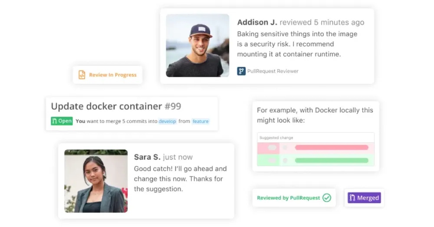Click the PullRequest Reviewer label text
Viewport: 434px width, 227px height.
tap(273, 71)
